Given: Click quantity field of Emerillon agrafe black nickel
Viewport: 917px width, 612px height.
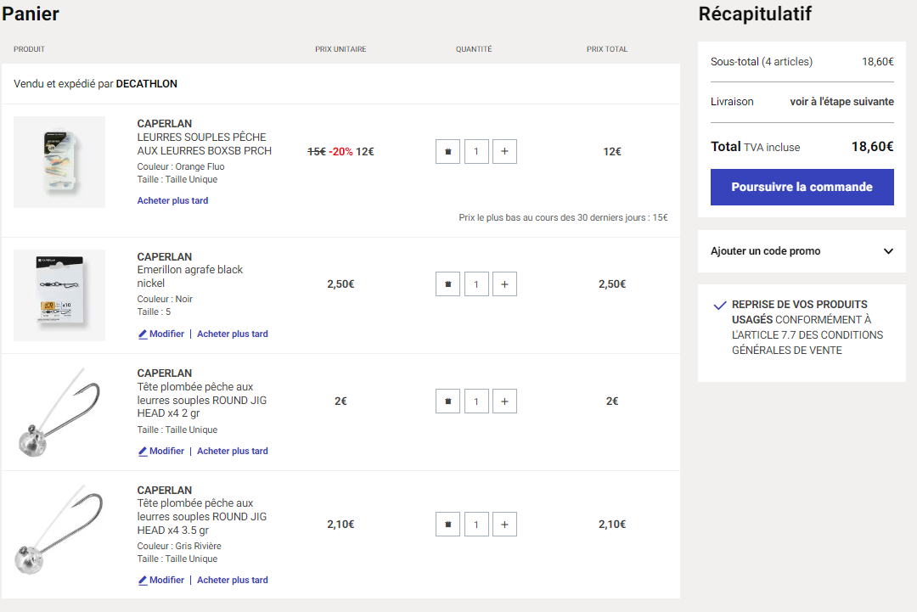Looking at the screenshot, I should (x=476, y=284).
